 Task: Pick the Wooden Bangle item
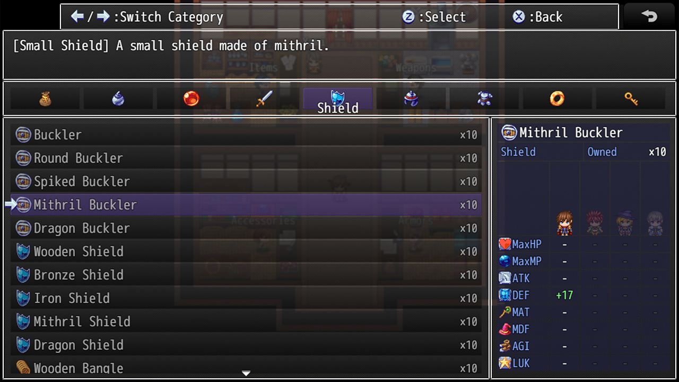[246, 367]
